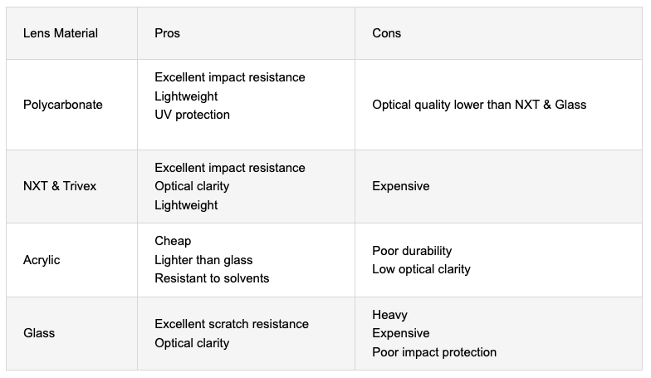Image resolution: width=651 pixels, height=378 pixels.
Task: Click the Pros column header
Action: click(x=167, y=33)
